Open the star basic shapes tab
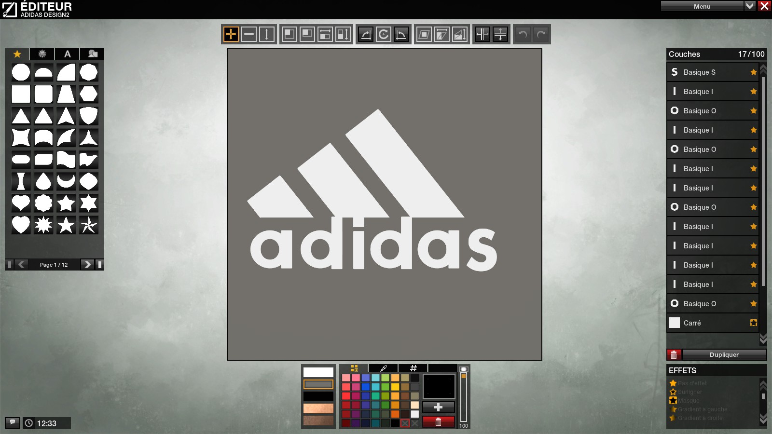Viewport: 772px width, 434px height. pos(17,54)
